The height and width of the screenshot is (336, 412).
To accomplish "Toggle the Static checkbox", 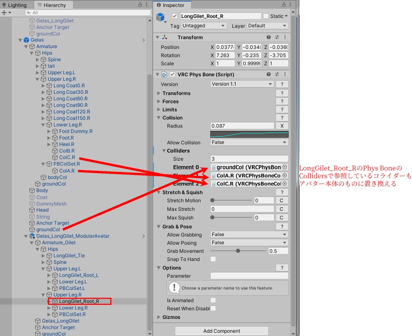I will coord(266,16).
